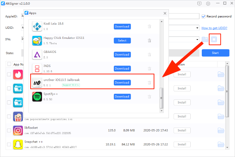Download iNDS
Viewport: 235px width, 157px height.
click(122, 69)
